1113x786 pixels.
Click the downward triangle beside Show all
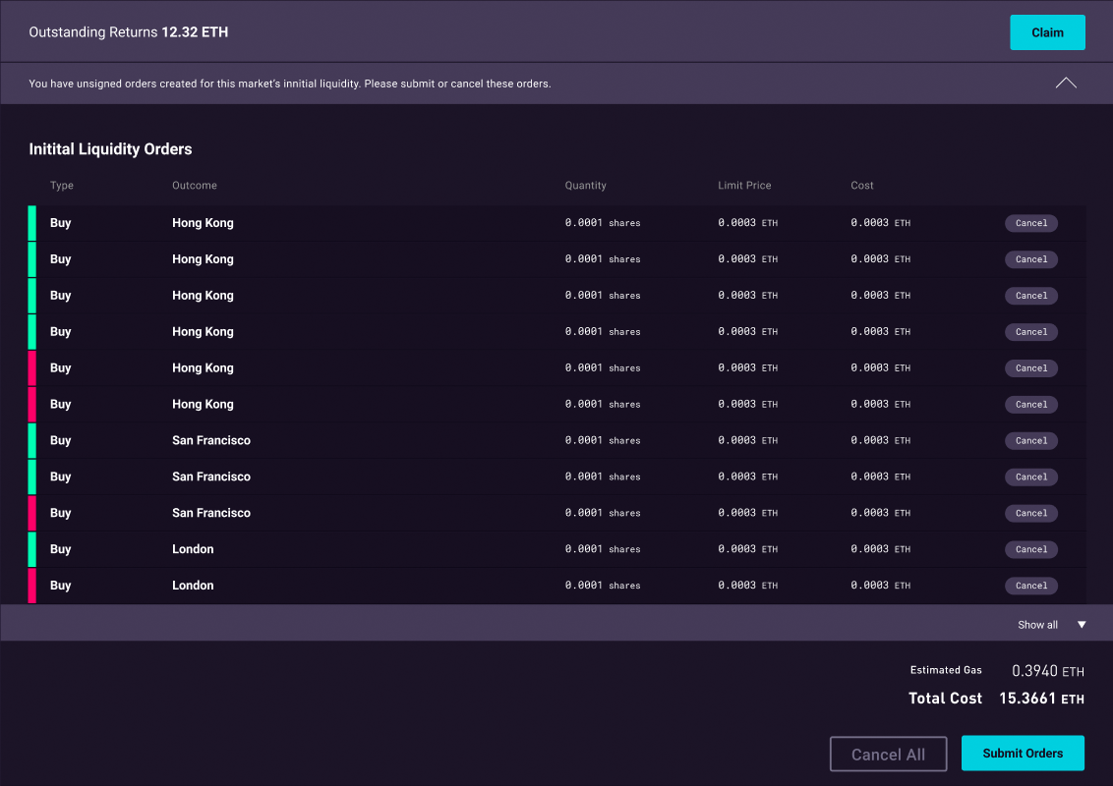click(x=1081, y=624)
